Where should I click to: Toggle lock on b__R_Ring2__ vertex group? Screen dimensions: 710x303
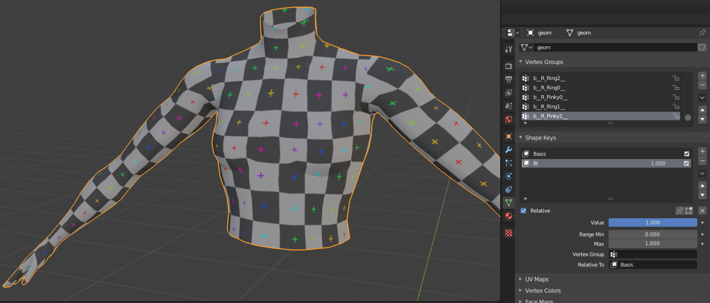pyautogui.click(x=676, y=78)
